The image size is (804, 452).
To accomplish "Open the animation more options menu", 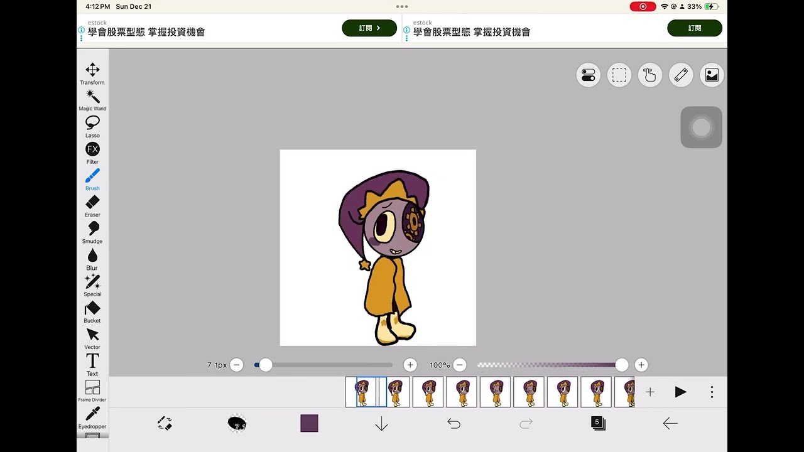I will [x=712, y=392].
